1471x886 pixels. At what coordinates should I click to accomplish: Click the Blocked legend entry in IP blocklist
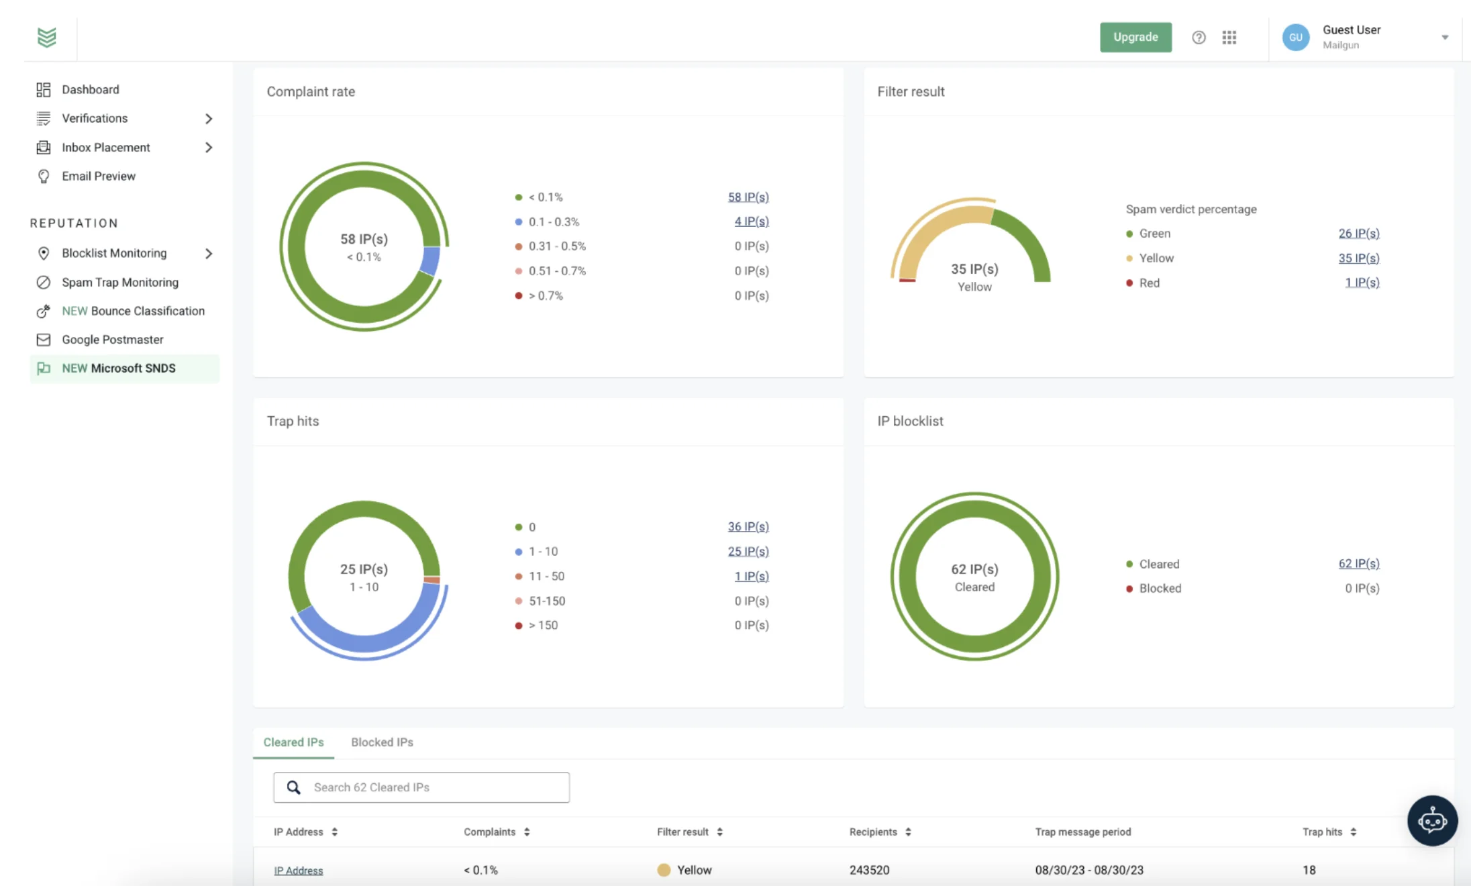tap(1154, 589)
